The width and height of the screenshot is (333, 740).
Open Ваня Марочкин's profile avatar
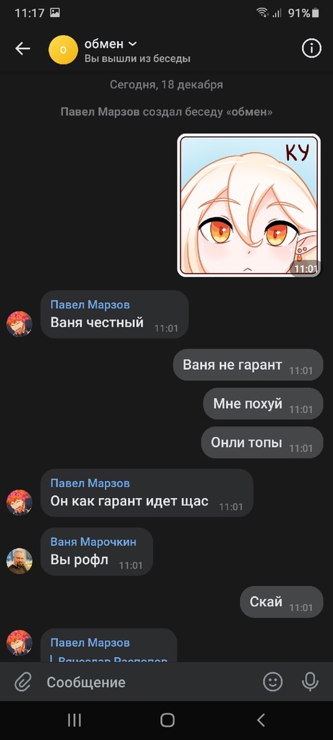click(x=19, y=561)
